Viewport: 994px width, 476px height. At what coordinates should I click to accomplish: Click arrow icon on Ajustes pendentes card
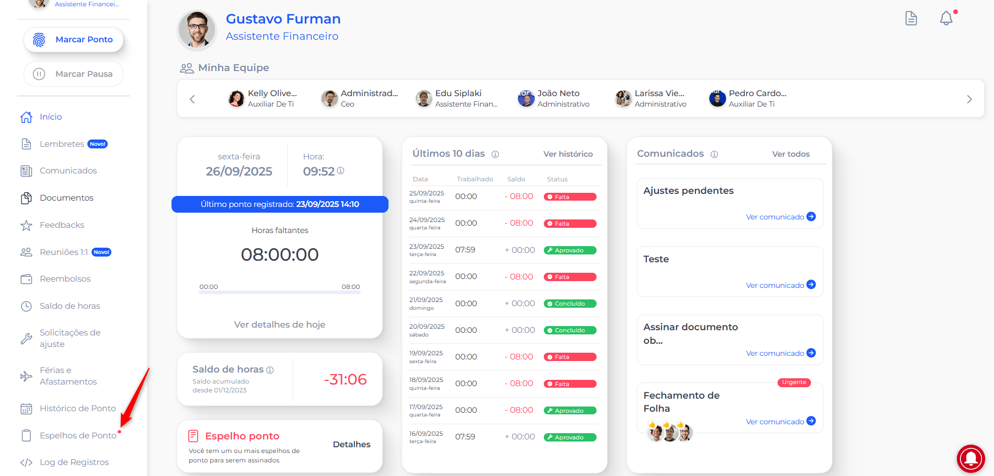pos(811,216)
